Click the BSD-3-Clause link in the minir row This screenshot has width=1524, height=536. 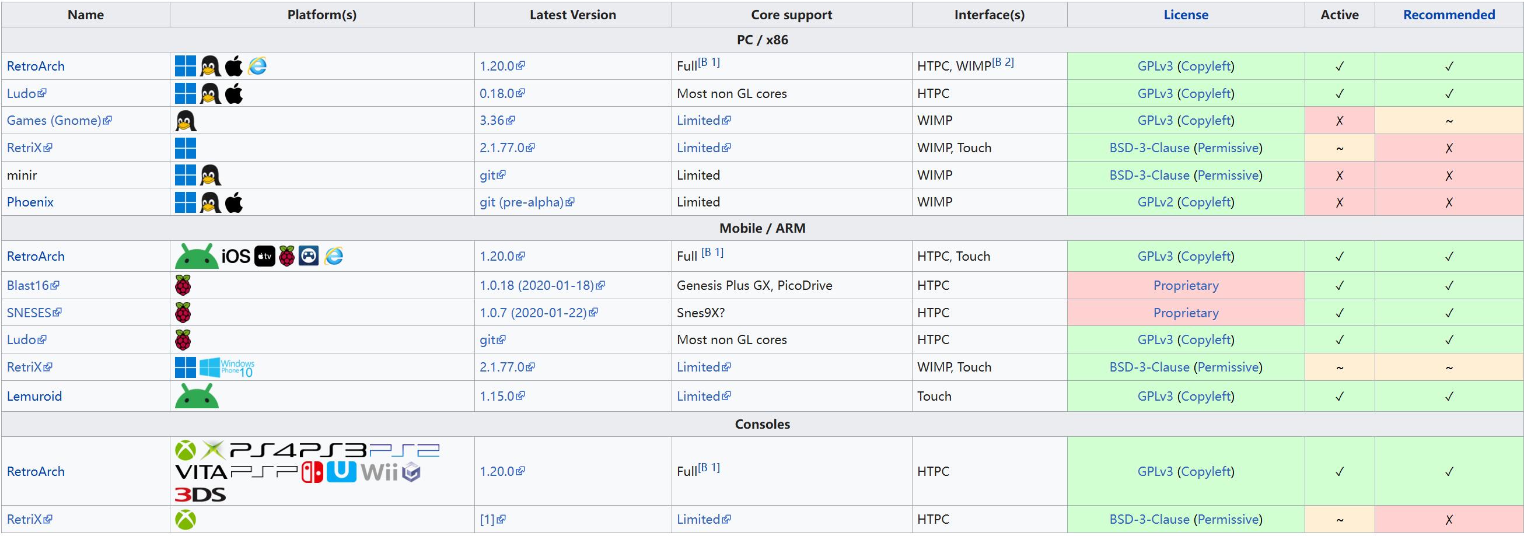click(x=1149, y=175)
